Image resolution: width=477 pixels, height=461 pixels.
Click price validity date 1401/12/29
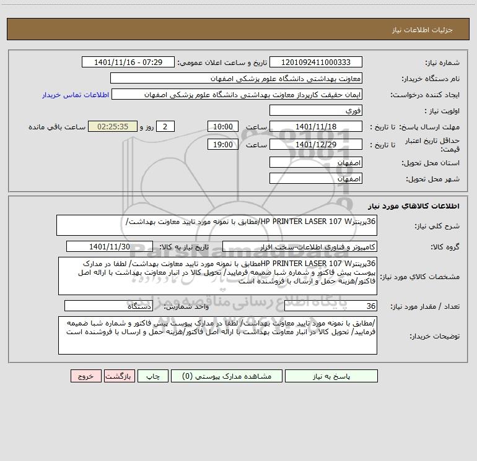316,144
